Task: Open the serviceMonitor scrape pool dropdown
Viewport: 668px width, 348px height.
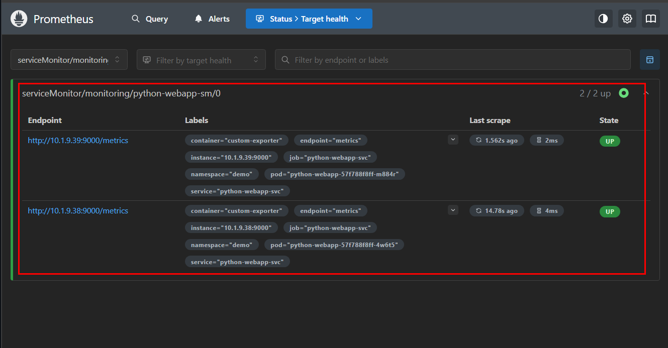Action: (69, 60)
